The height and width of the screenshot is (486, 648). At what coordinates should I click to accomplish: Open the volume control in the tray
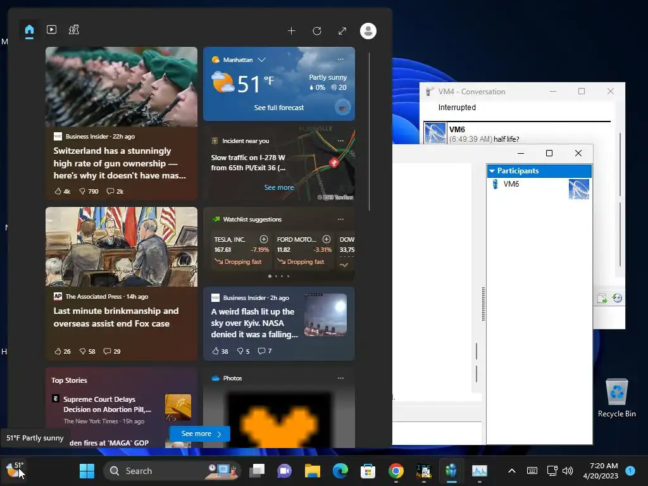click(x=568, y=471)
